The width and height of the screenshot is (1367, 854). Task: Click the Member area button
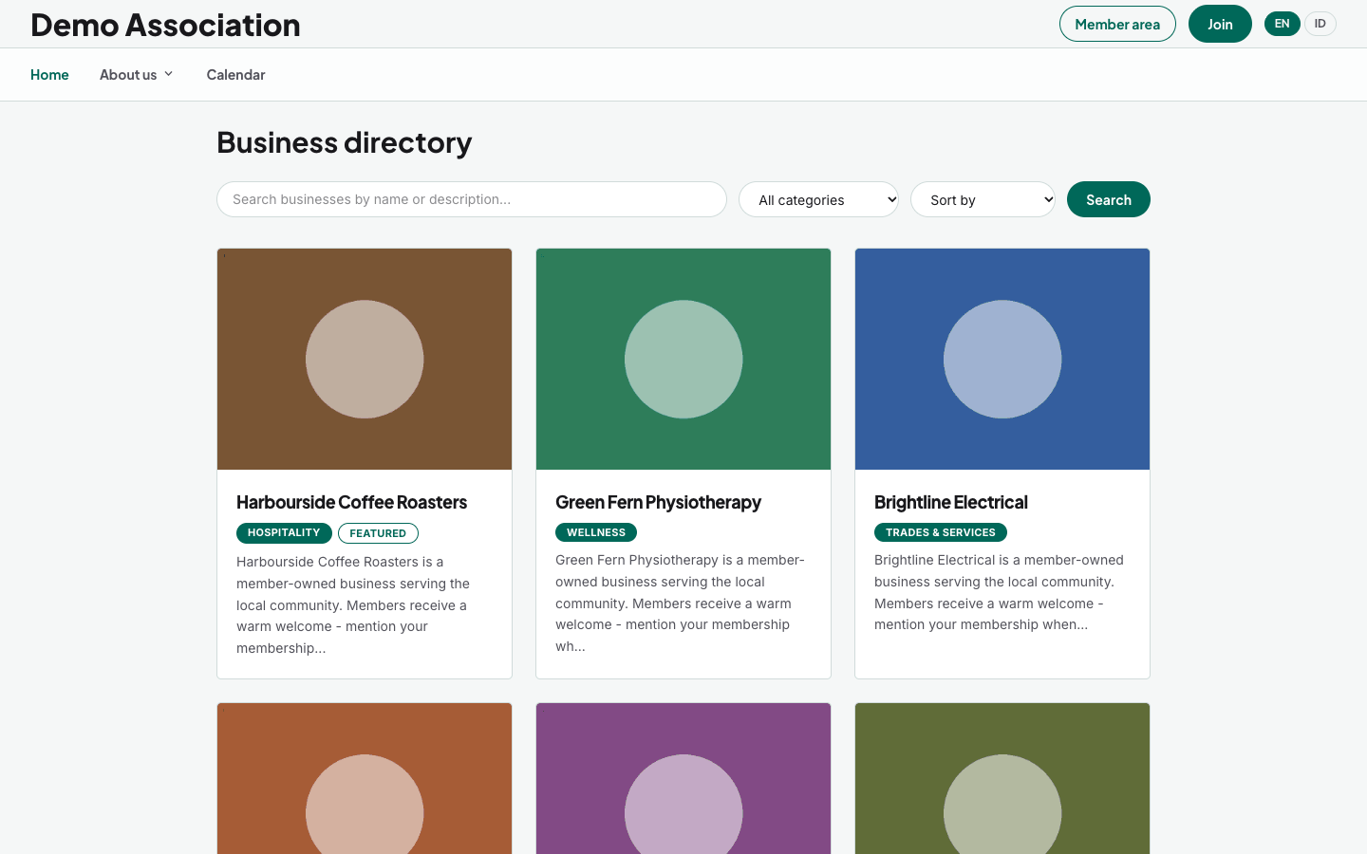[x=1117, y=24]
